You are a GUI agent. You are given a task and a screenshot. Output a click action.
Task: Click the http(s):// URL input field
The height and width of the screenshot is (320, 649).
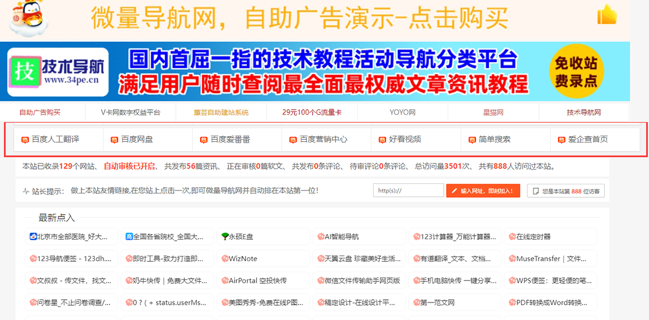coord(409,191)
